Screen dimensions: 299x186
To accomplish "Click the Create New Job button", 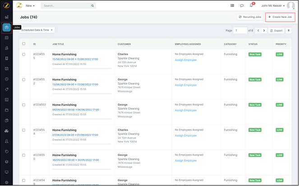I will [x=280, y=17].
